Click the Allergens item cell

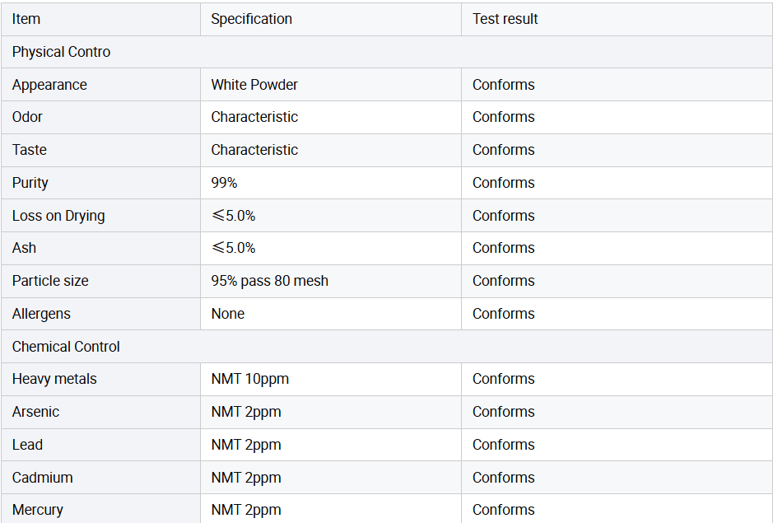point(41,314)
